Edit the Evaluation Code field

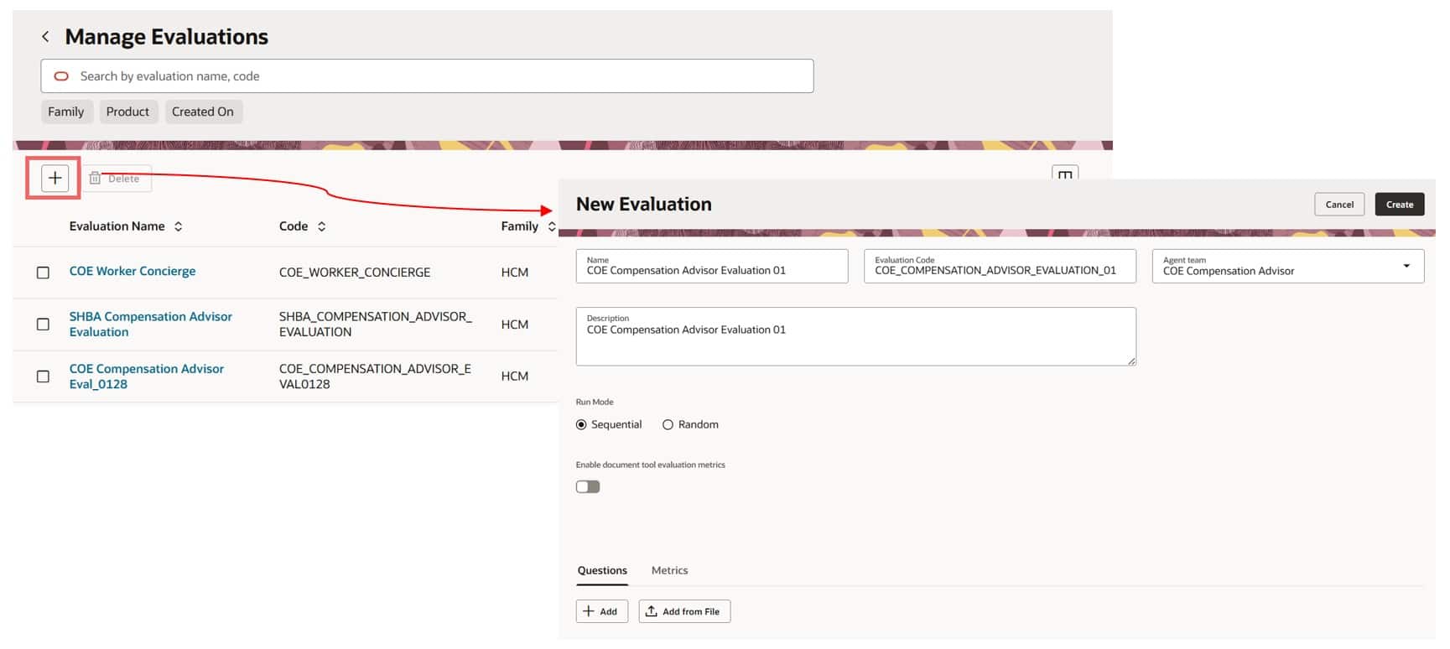(x=1000, y=266)
